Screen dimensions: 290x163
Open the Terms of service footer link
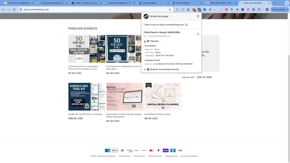point(155,156)
